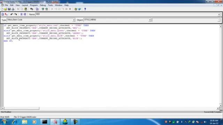Open the View menu
This screenshot has width=223, height=125.
(x=18, y=5)
